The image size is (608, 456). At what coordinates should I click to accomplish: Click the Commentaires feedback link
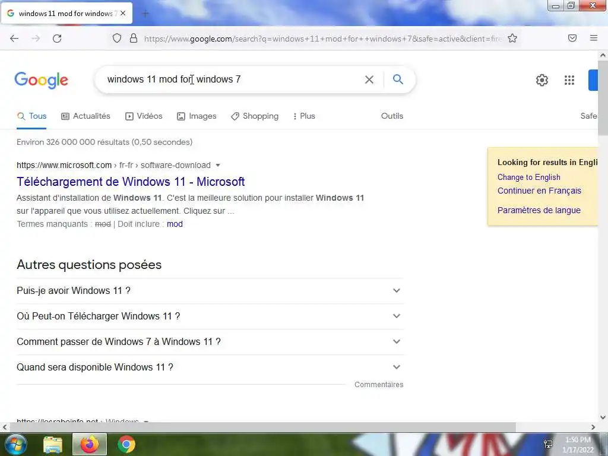(379, 385)
